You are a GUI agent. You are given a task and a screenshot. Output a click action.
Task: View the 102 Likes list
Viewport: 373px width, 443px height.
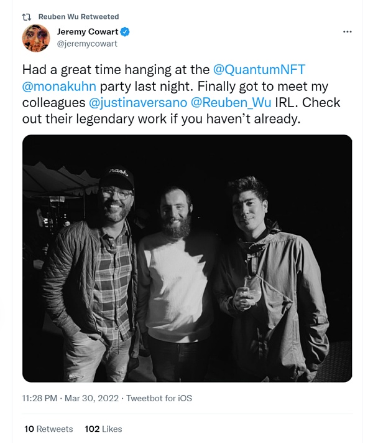coord(103,429)
